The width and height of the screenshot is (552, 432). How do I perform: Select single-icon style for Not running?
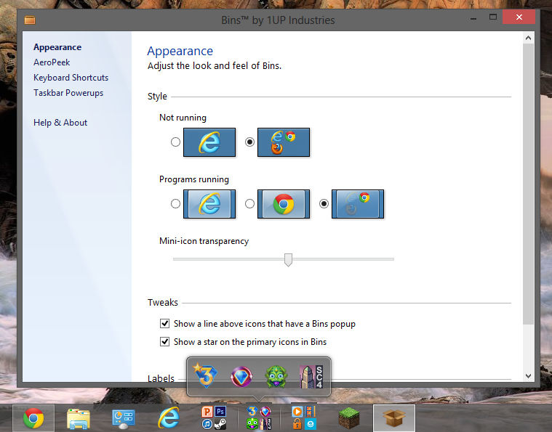[x=175, y=142]
